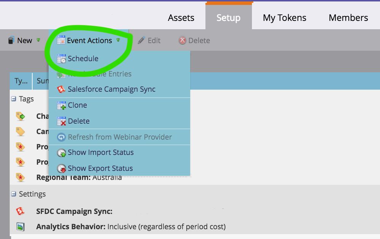This screenshot has width=380, height=239.
Task: Click the Clone grid icon with green plus
Action: pyautogui.click(x=62, y=105)
